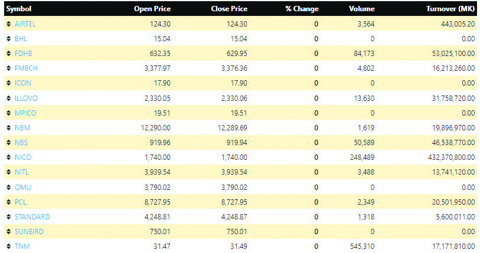Click the % Change column header
Image resolution: width=480 pixels, height=253 pixels.
[x=301, y=9]
